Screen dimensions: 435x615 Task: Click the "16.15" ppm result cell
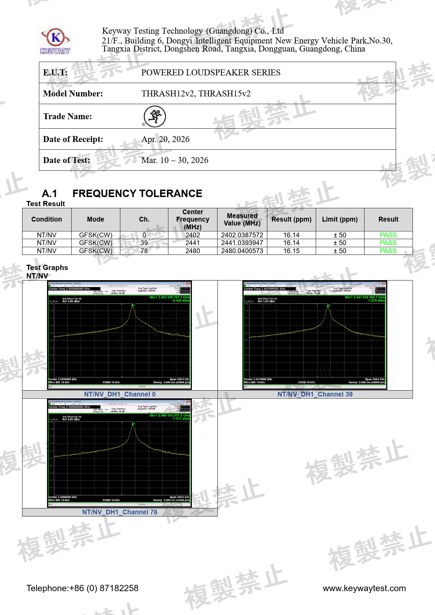(x=292, y=251)
